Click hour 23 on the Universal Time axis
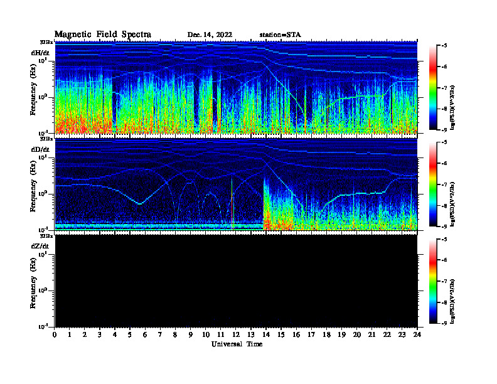The height and width of the screenshot is (384, 497). click(402, 334)
